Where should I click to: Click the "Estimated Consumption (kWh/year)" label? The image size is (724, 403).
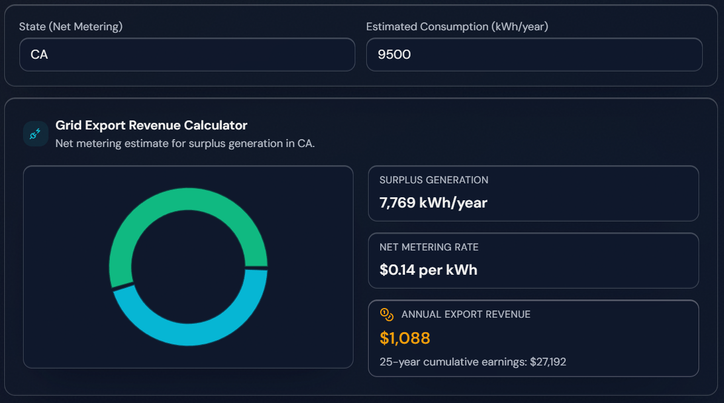[457, 27]
